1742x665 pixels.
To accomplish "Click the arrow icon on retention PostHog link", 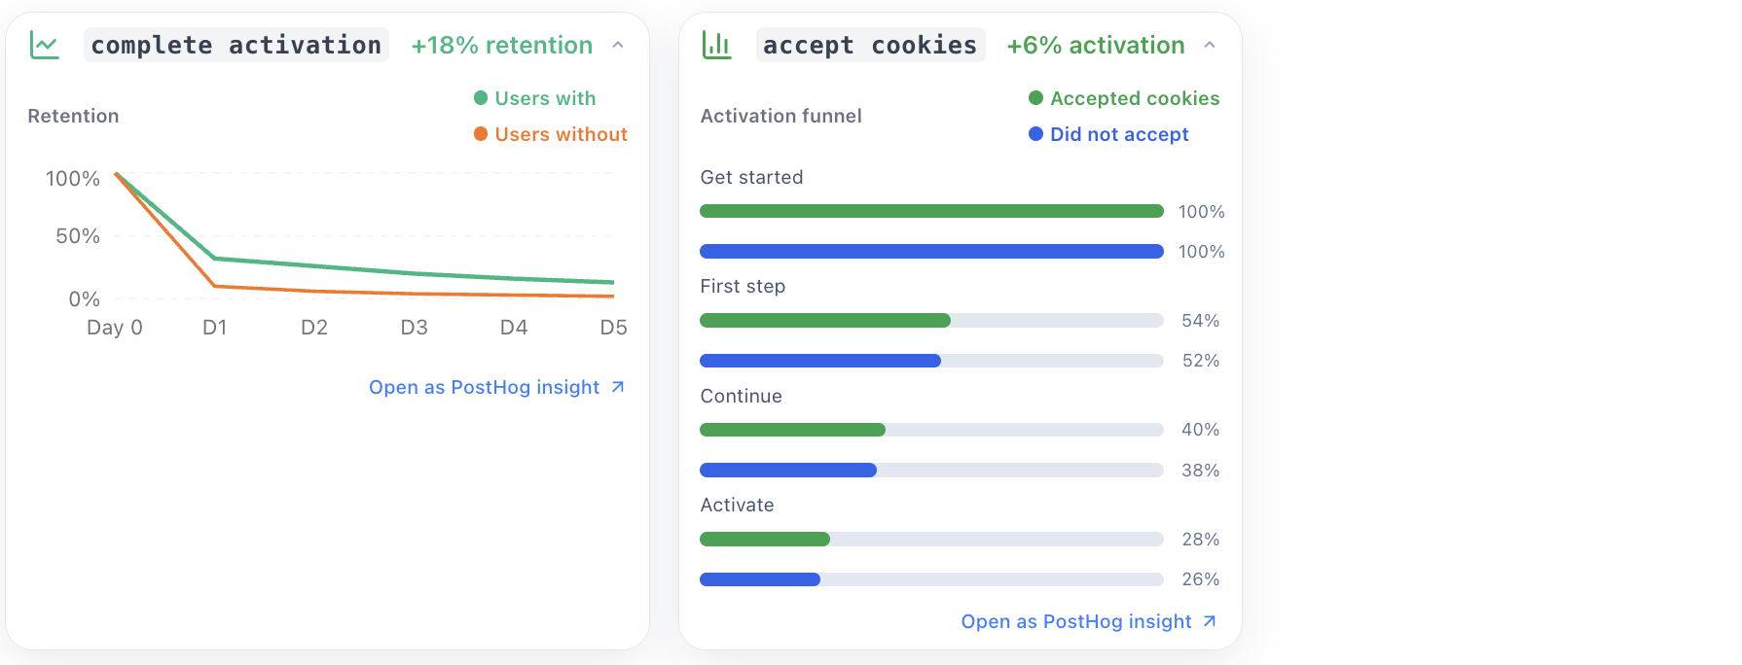I will 618,387.
